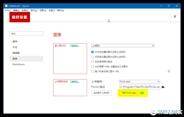
Task: Expand the 上传图片 insert action dropdown
Action: [x=123, y=46]
